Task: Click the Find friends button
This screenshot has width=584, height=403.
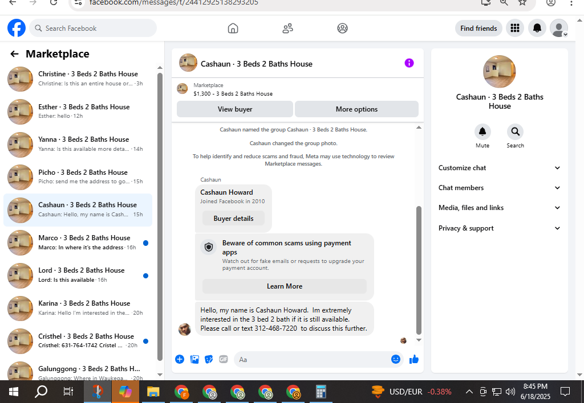Action: click(478, 28)
